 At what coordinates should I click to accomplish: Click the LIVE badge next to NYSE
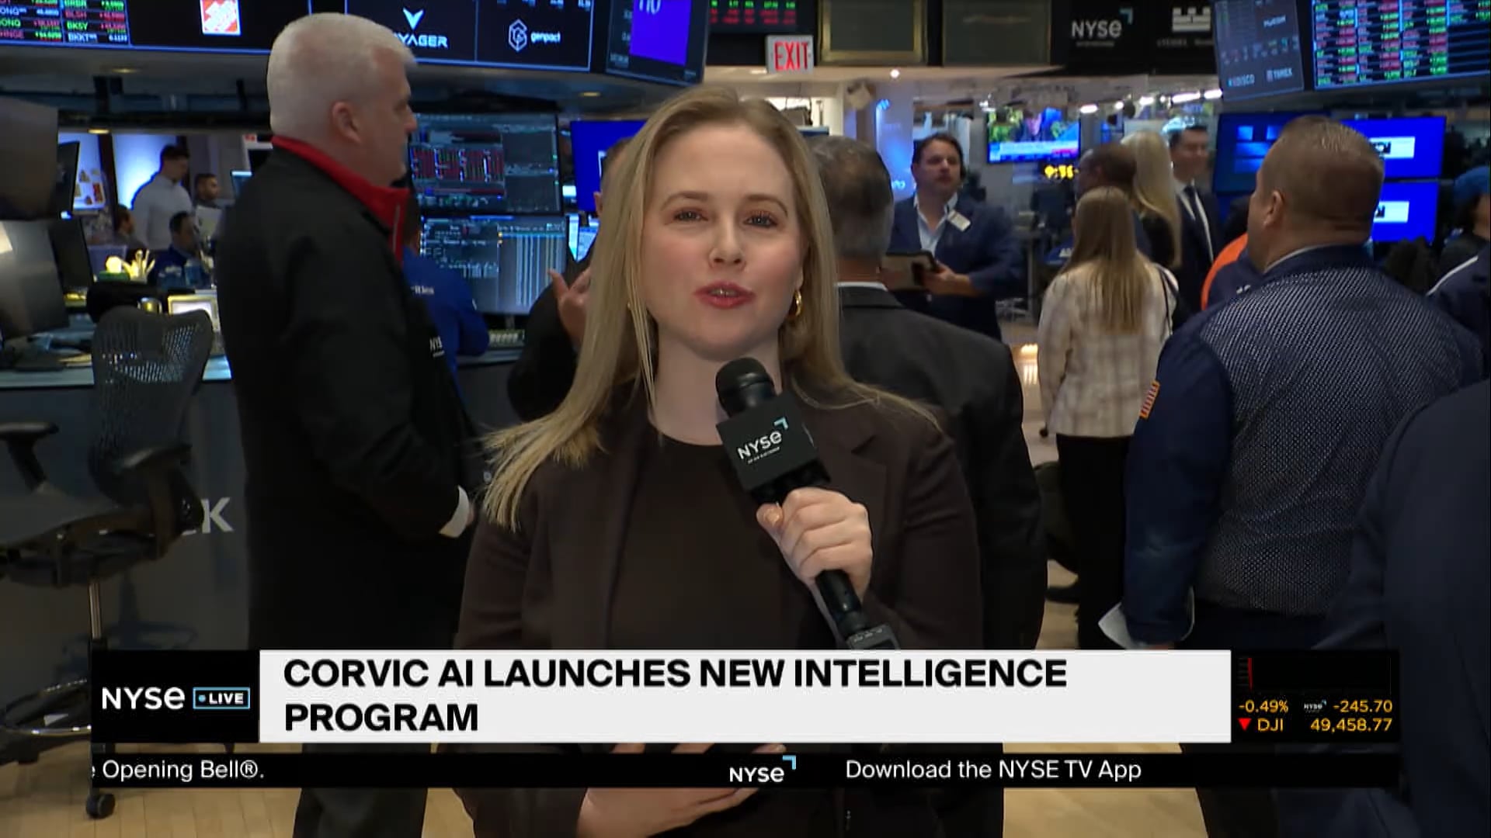point(221,698)
